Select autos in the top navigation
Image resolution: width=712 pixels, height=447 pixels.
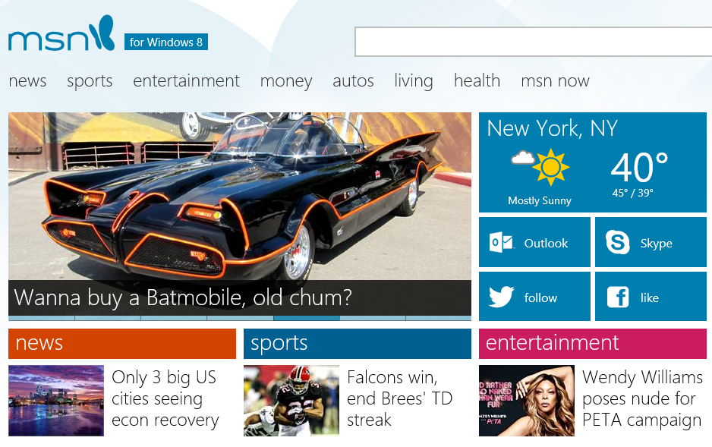coord(353,81)
